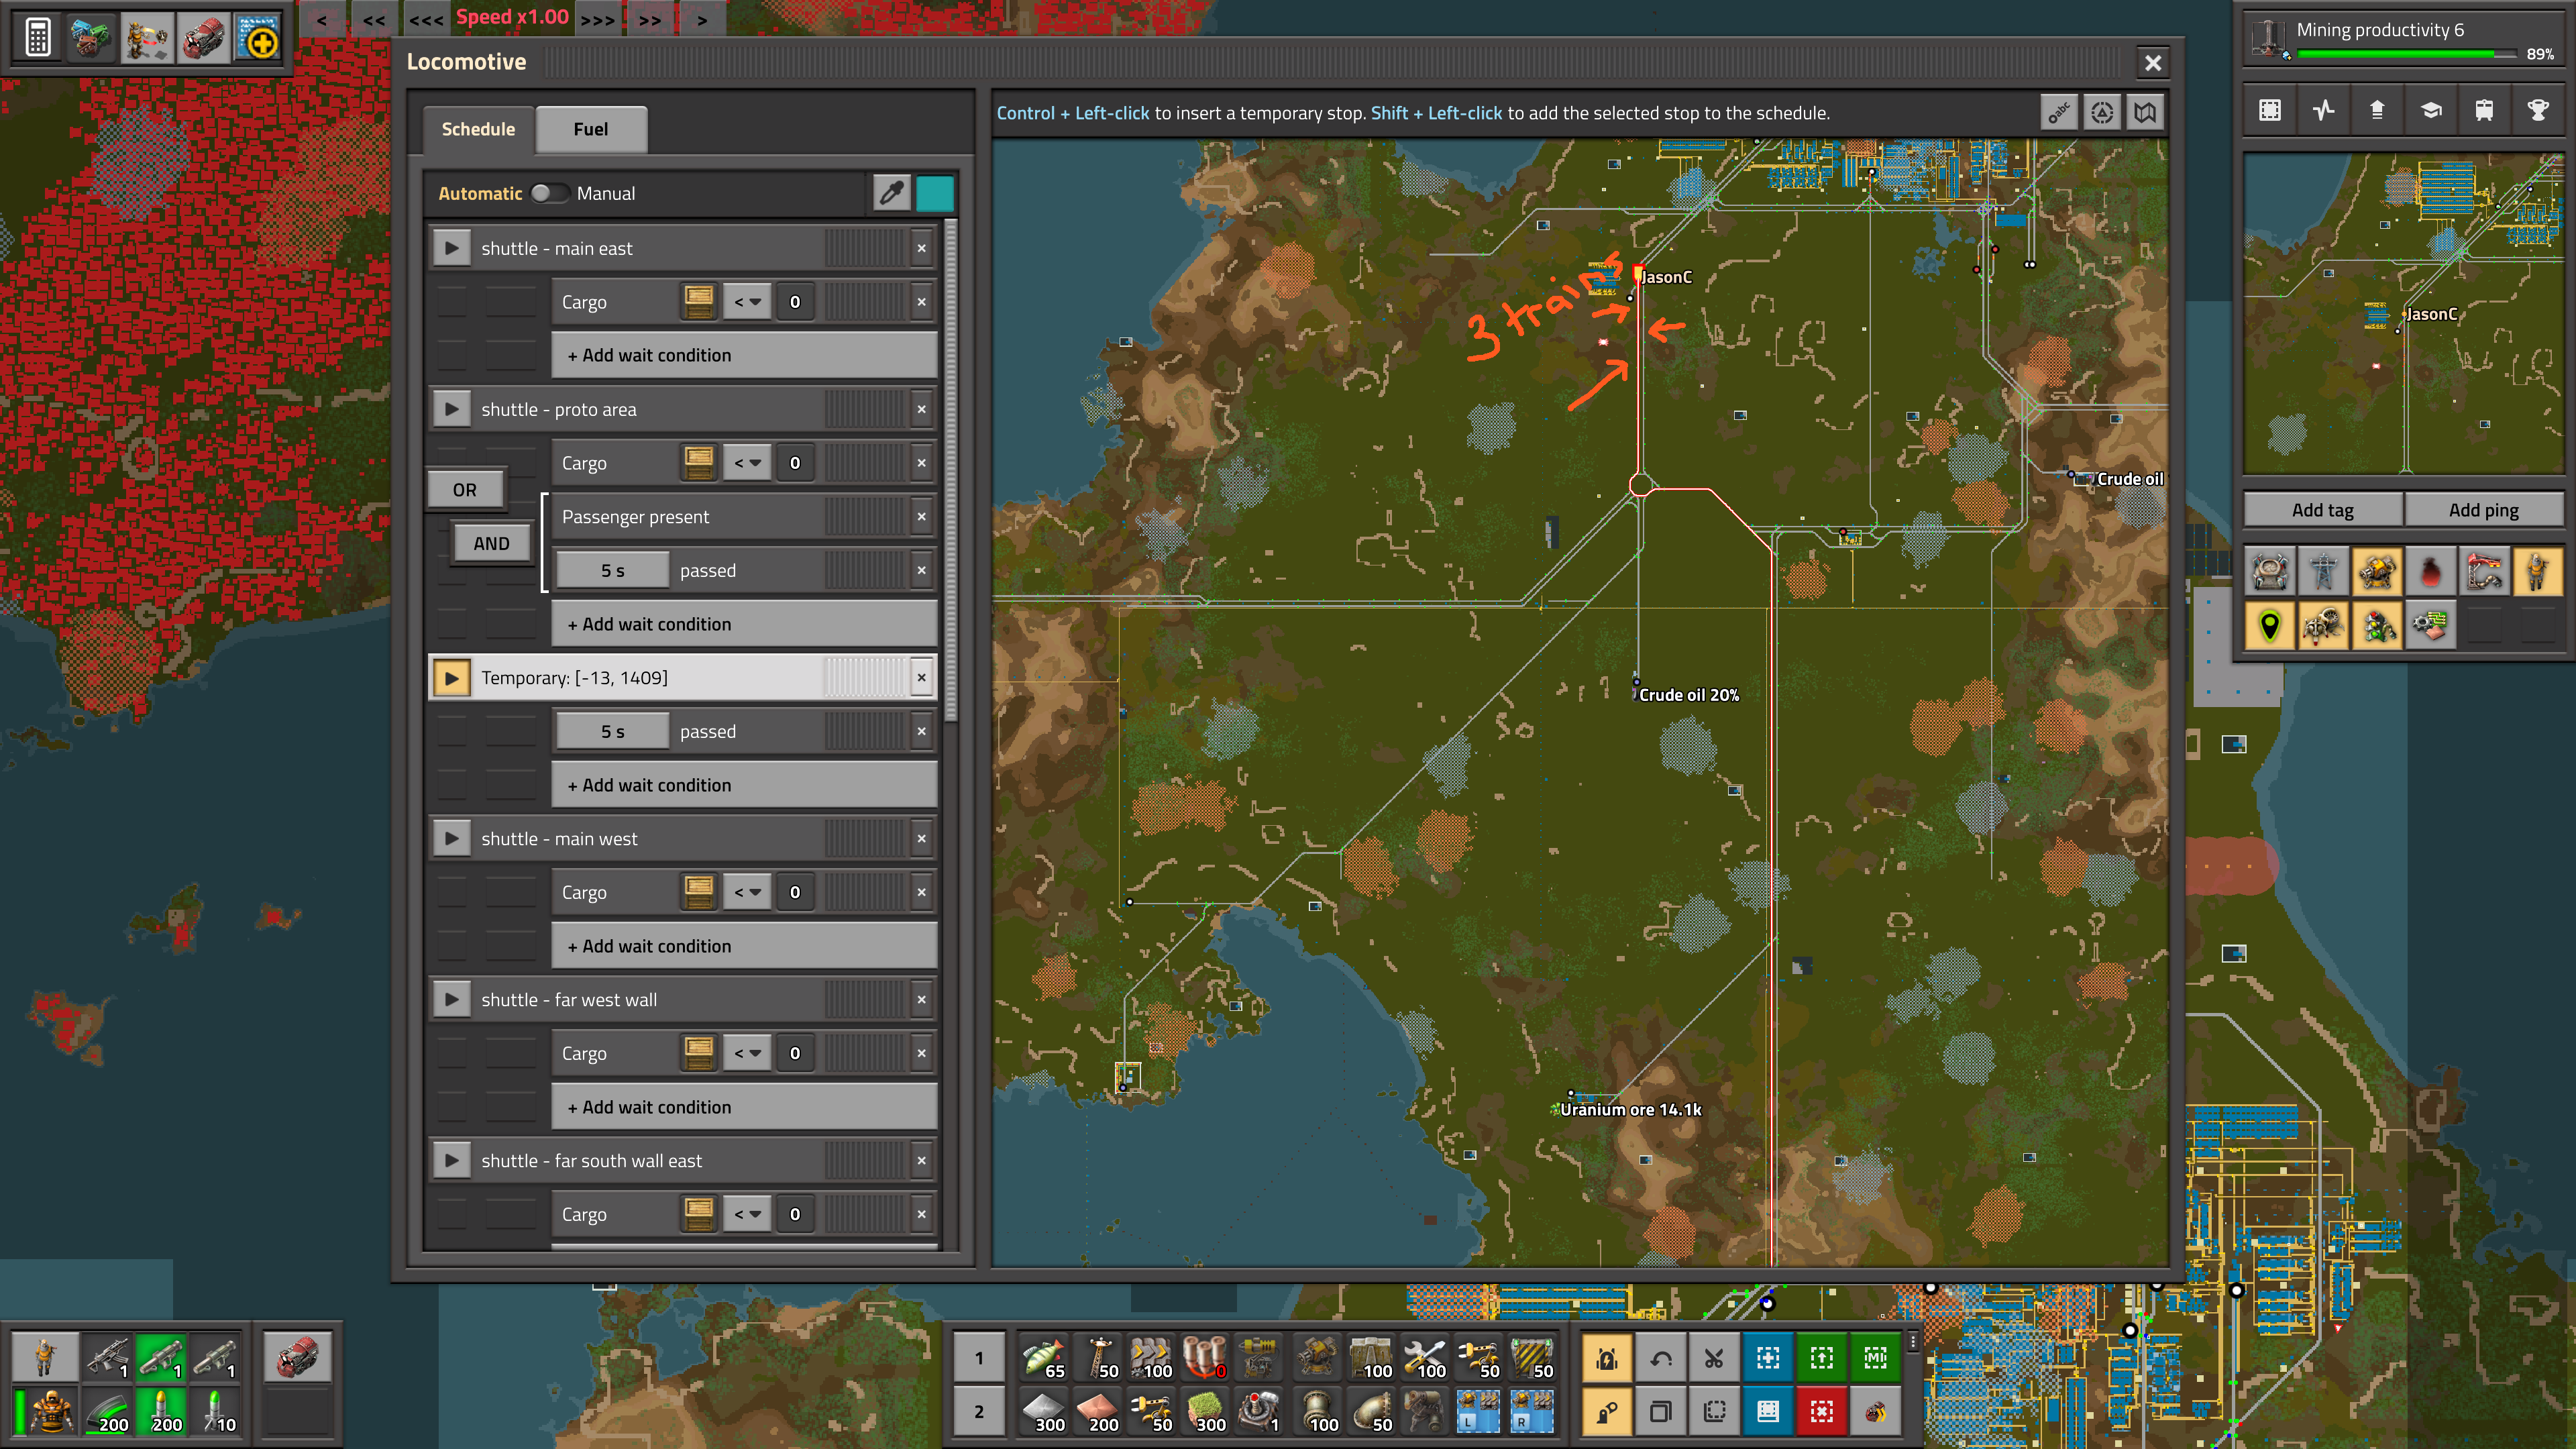Open the calculator tool in the top-left toolbar
Viewport: 2576px width, 1449px height.
pyautogui.click(x=38, y=38)
